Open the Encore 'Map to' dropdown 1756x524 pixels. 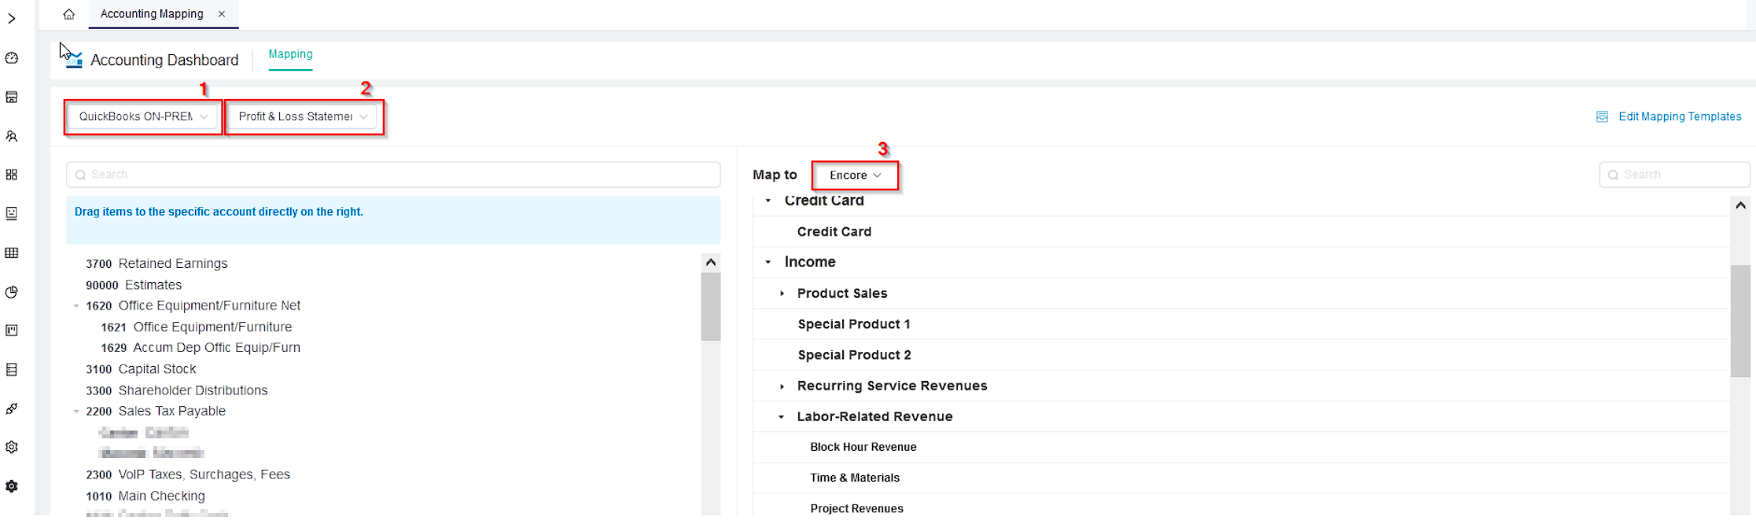tap(855, 175)
